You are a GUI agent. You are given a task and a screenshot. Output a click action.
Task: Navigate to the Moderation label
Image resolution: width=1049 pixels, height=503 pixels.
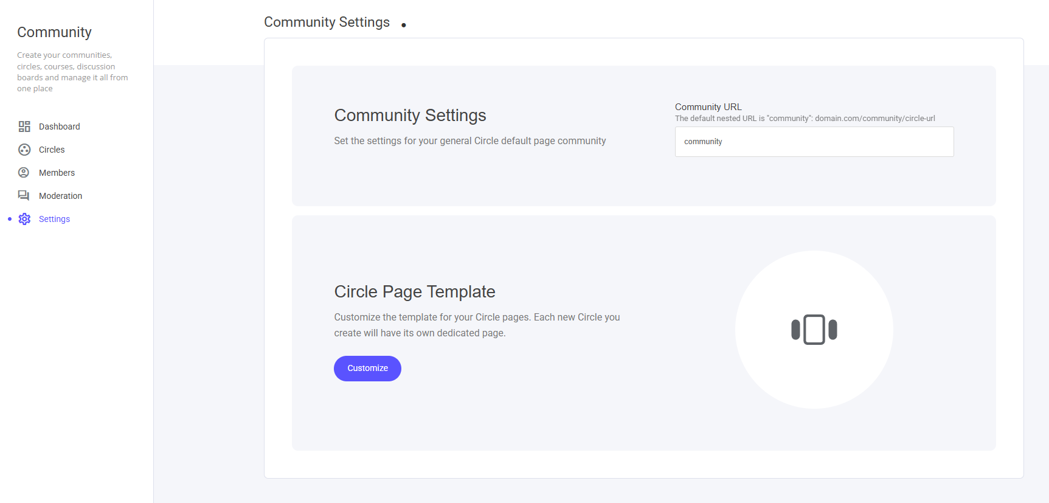60,196
